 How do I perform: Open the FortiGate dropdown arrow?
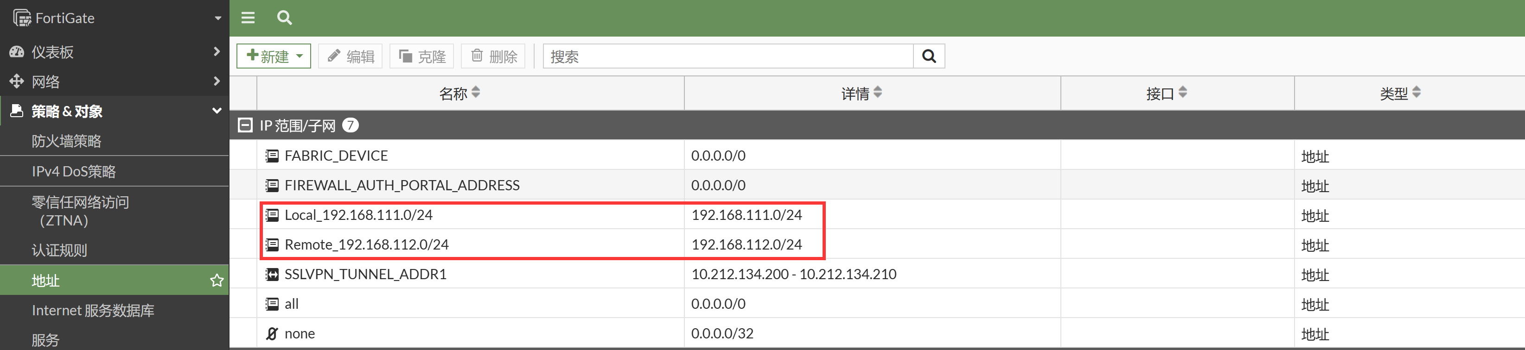[x=218, y=19]
